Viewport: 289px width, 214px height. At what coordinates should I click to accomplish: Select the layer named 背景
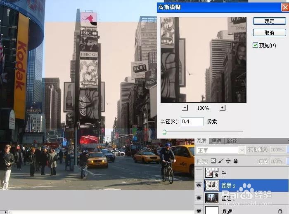pos(227,211)
